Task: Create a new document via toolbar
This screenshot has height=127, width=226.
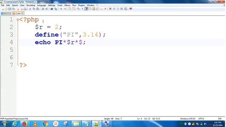Action: pos(2,9)
